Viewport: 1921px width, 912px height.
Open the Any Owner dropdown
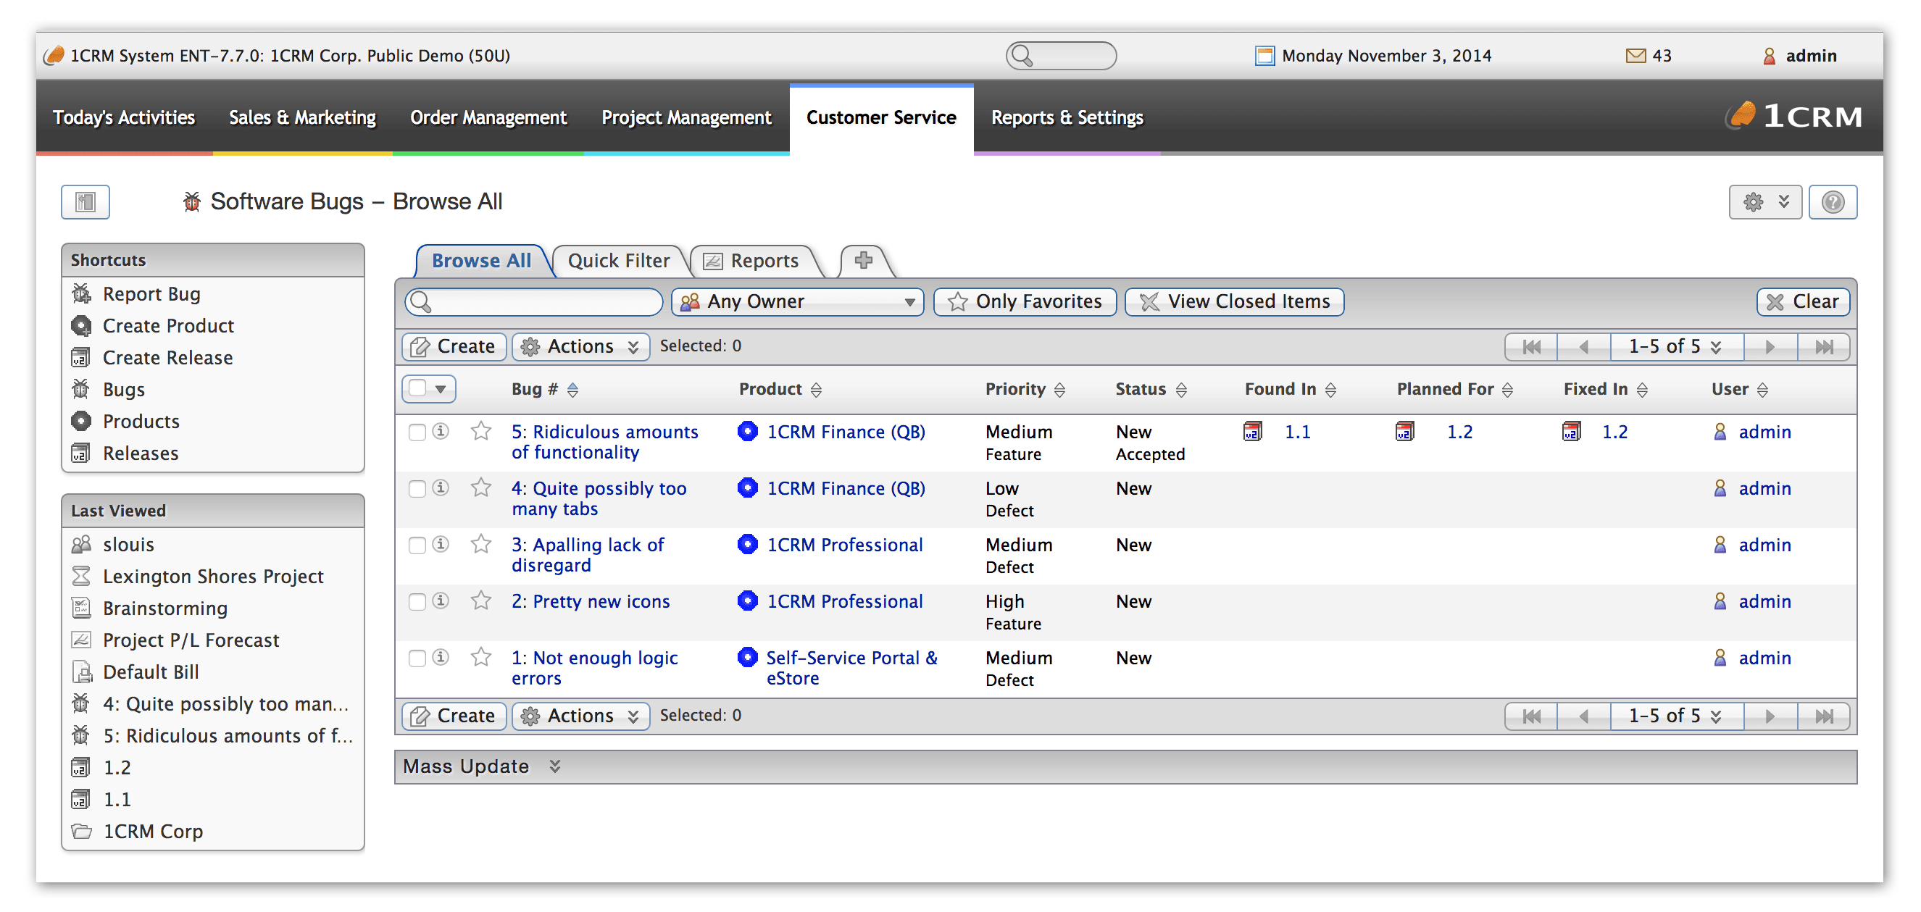pos(797,302)
